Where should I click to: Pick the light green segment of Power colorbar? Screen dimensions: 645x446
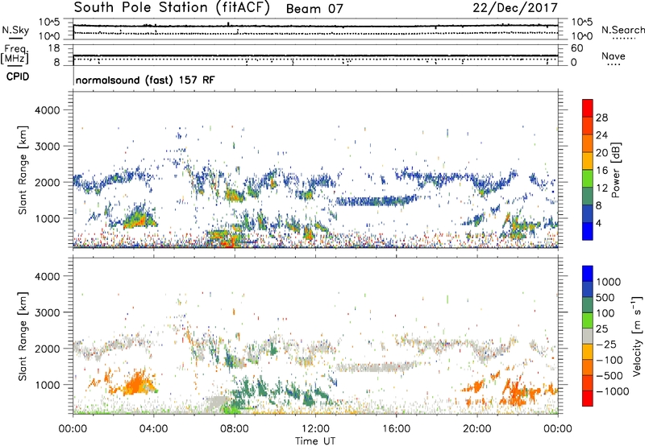point(588,179)
